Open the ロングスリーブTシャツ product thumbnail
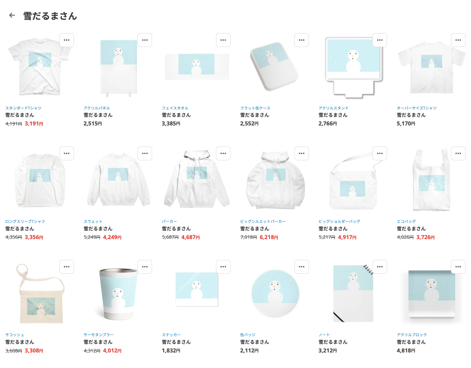The height and width of the screenshot is (368, 471). [40, 180]
